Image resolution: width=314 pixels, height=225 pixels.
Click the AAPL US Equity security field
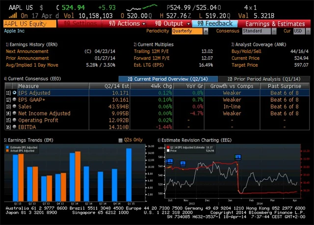29,24
